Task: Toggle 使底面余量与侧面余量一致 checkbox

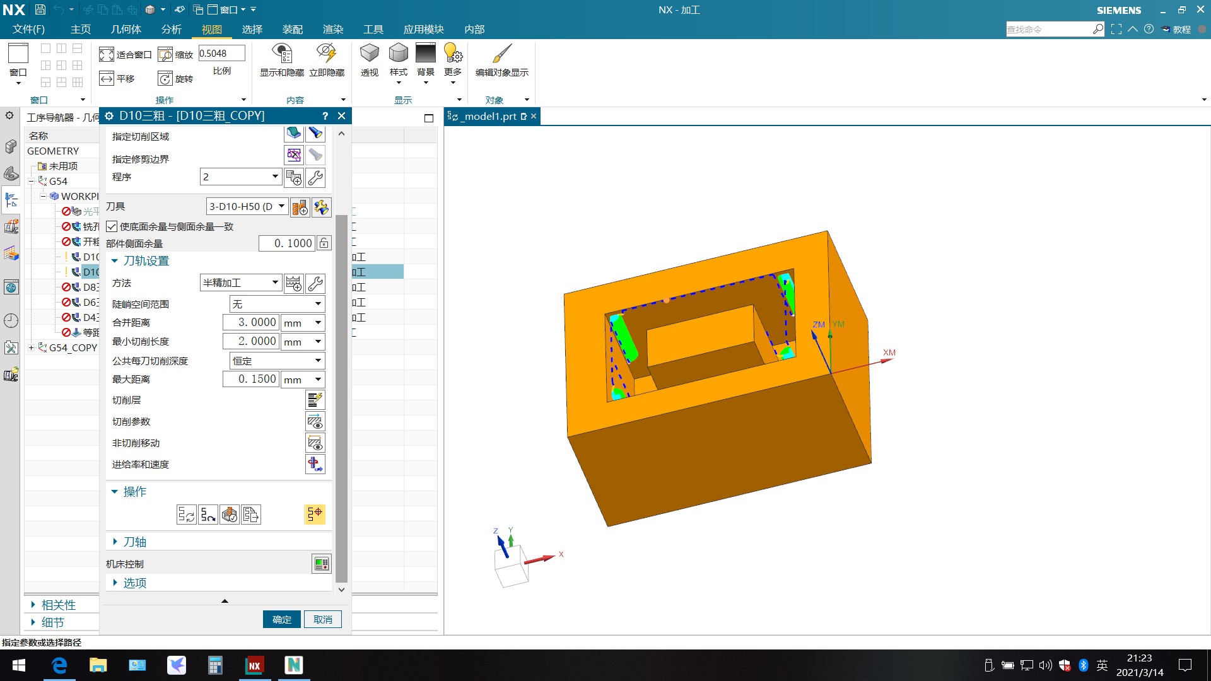Action: coord(112,226)
